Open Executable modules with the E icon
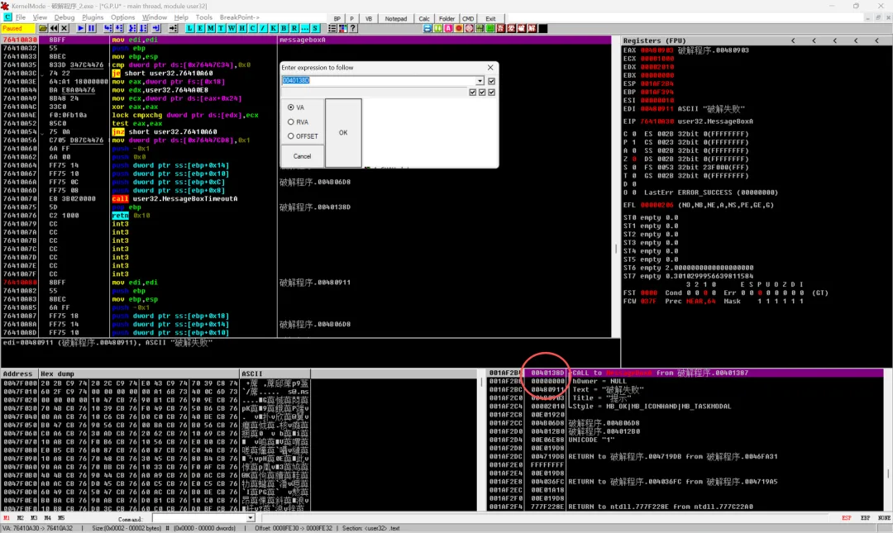The image size is (893, 533). pos(200,28)
